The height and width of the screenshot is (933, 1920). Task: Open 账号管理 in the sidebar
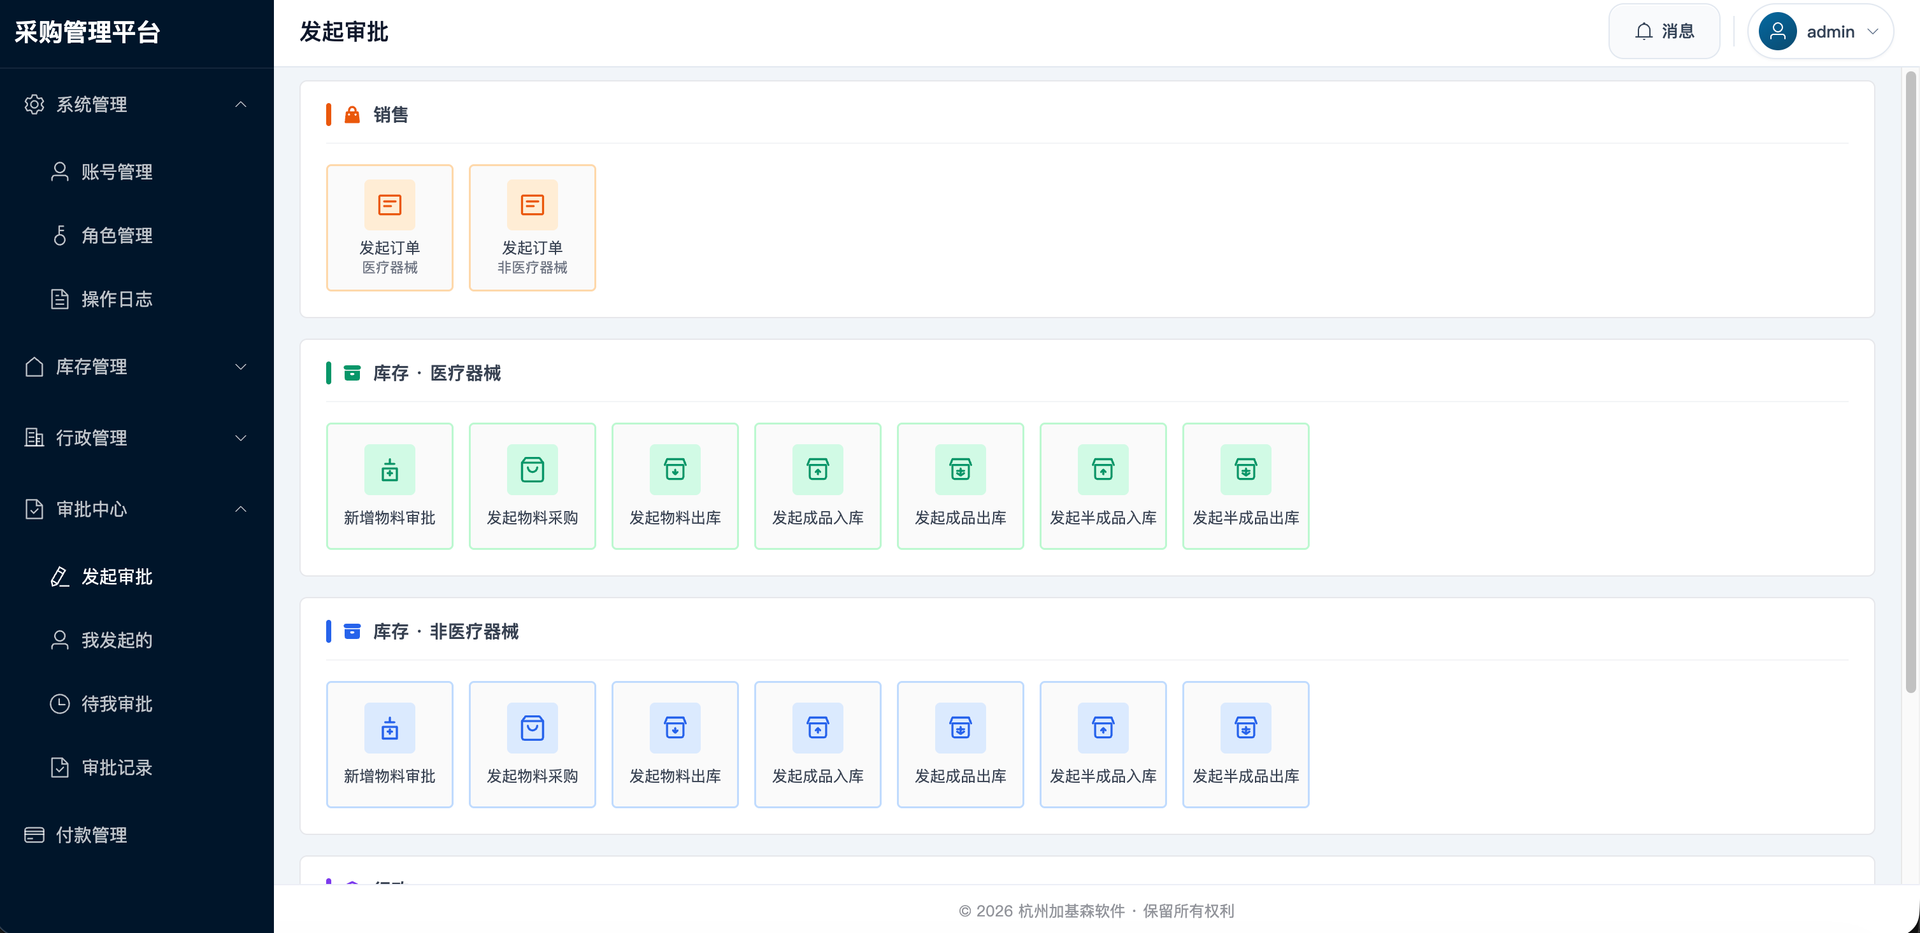137,172
